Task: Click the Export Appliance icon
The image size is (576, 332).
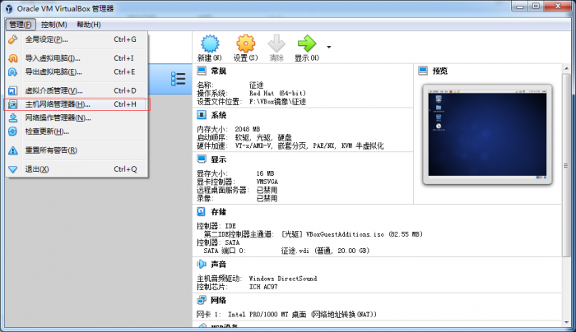Action: pyautogui.click(x=13, y=71)
